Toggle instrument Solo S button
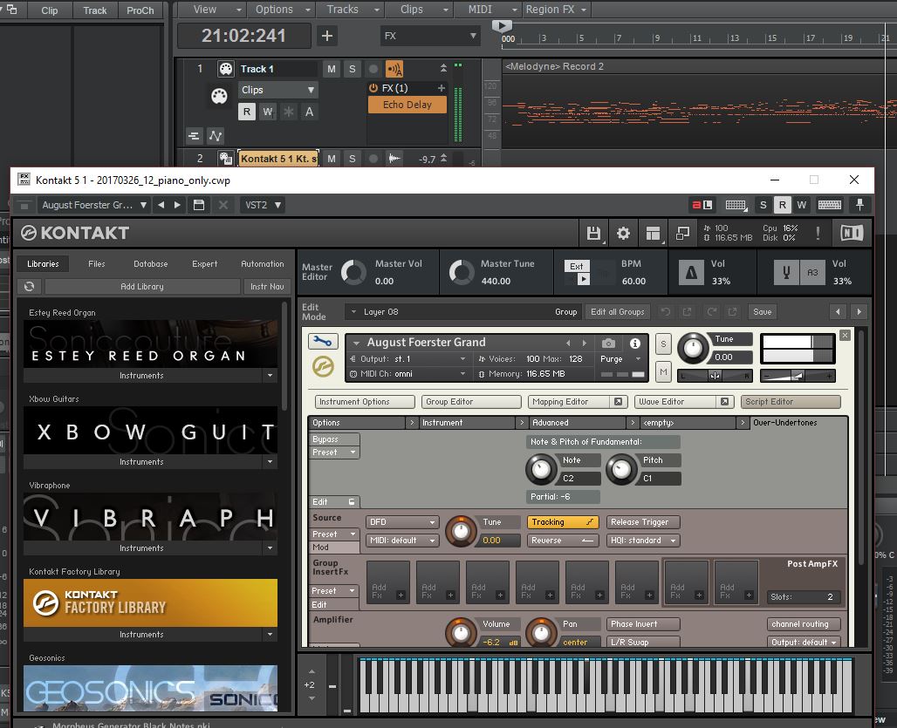Image resolution: width=897 pixels, height=728 pixels. (x=663, y=344)
